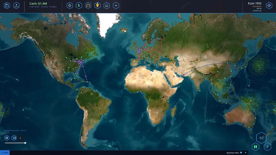Toggle the music note button
Viewport: 276px width, 155px height.
coord(20,138)
